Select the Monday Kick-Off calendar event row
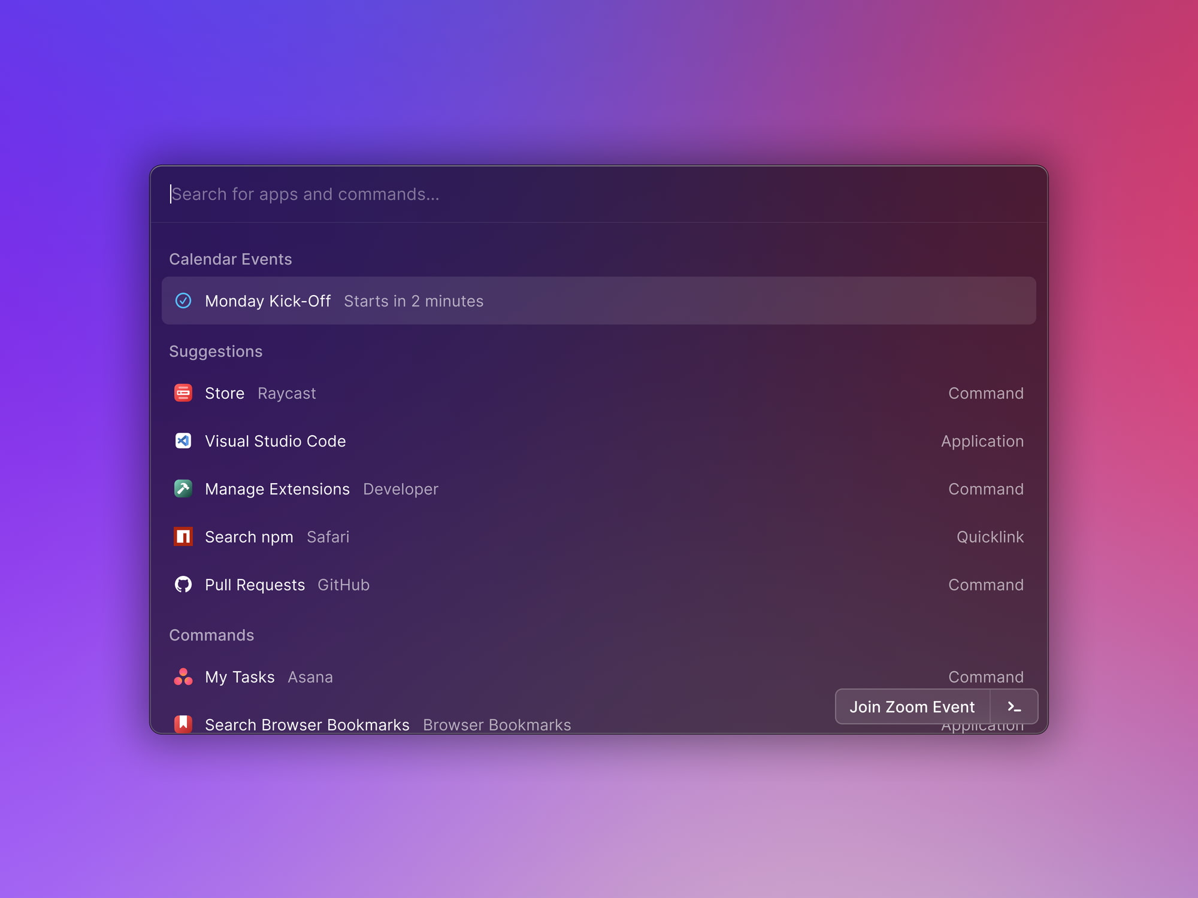This screenshot has height=898, width=1198. pyautogui.click(x=599, y=301)
